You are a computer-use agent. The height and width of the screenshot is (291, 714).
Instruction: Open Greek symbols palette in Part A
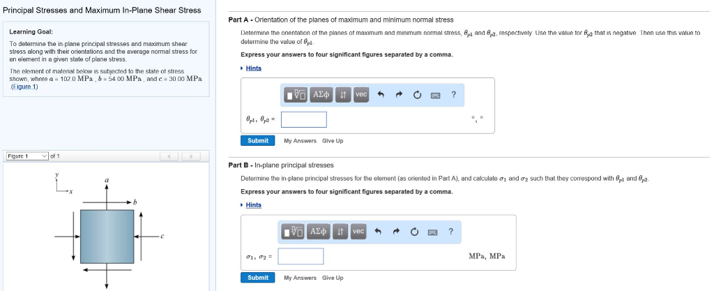[x=321, y=95]
